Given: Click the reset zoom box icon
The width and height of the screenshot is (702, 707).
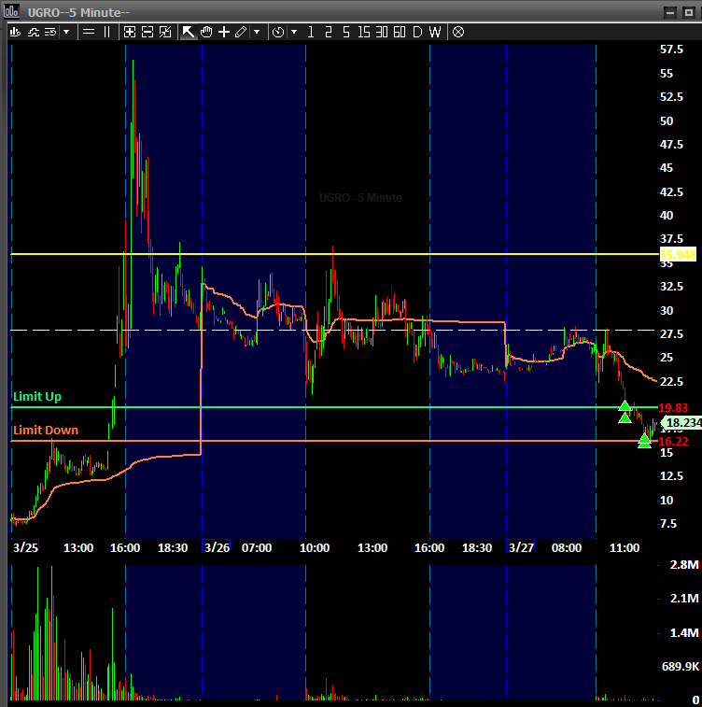Looking at the screenshot, I should [x=165, y=32].
